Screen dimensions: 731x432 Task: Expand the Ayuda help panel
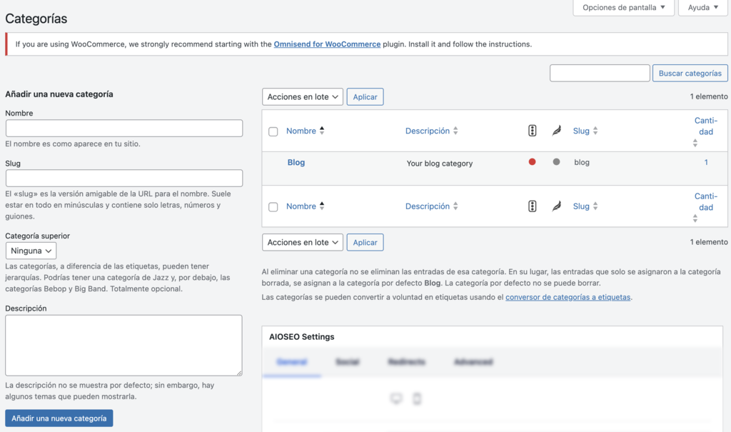click(702, 8)
